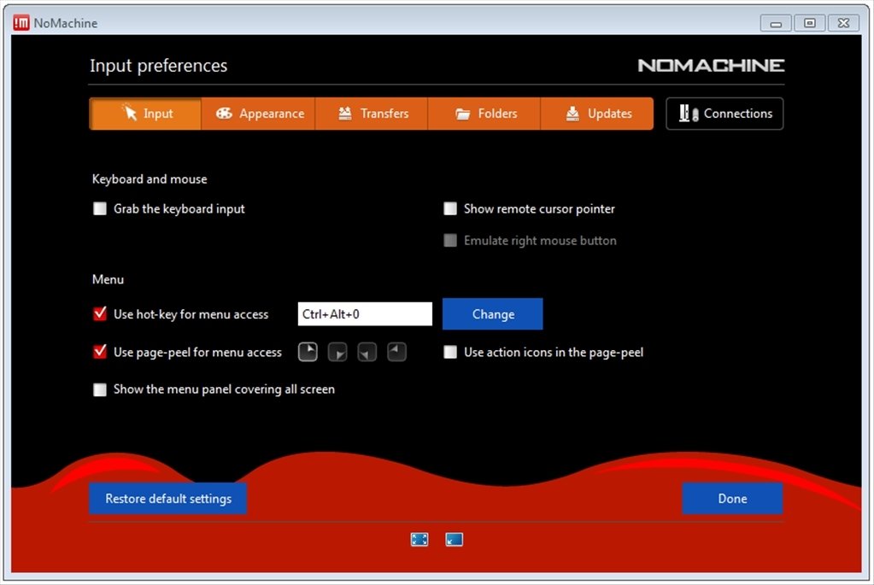Switch to the Updates tab

(x=597, y=114)
